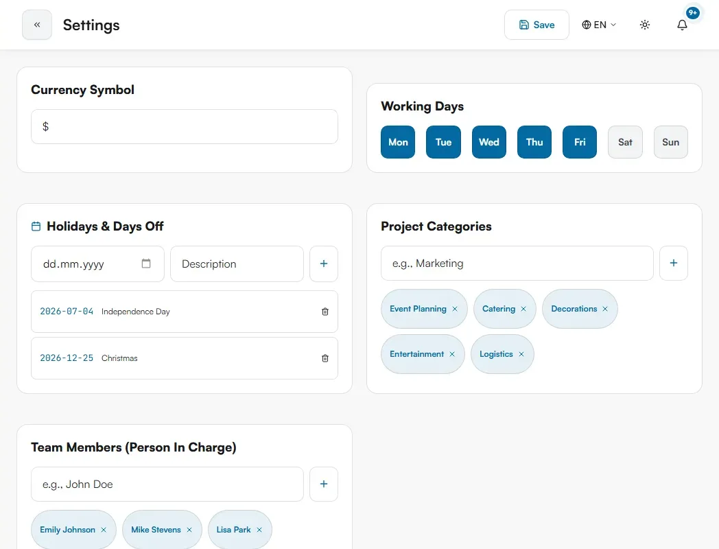Toggle Wed working day
Image resolution: width=719 pixels, height=549 pixels.
click(x=489, y=142)
